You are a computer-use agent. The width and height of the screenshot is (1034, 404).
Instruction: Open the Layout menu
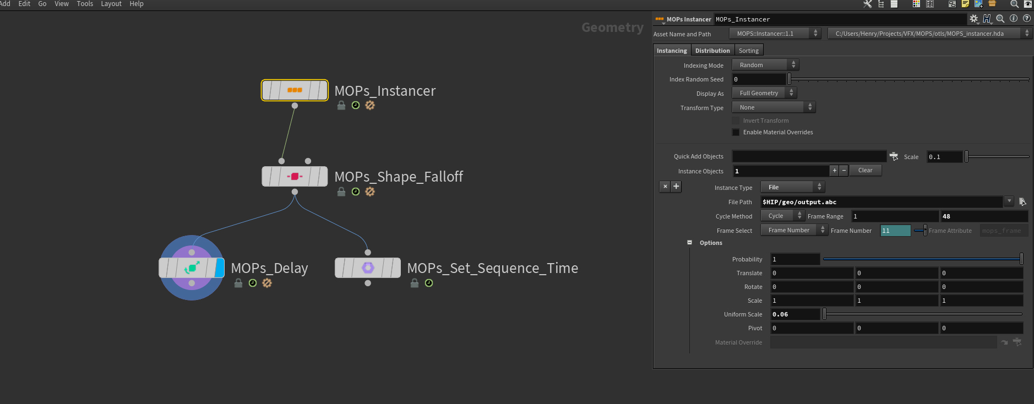pyautogui.click(x=111, y=4)
